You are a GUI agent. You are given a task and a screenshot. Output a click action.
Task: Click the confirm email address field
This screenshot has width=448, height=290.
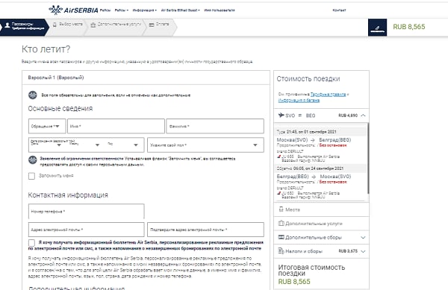click(x=205, y=230)
